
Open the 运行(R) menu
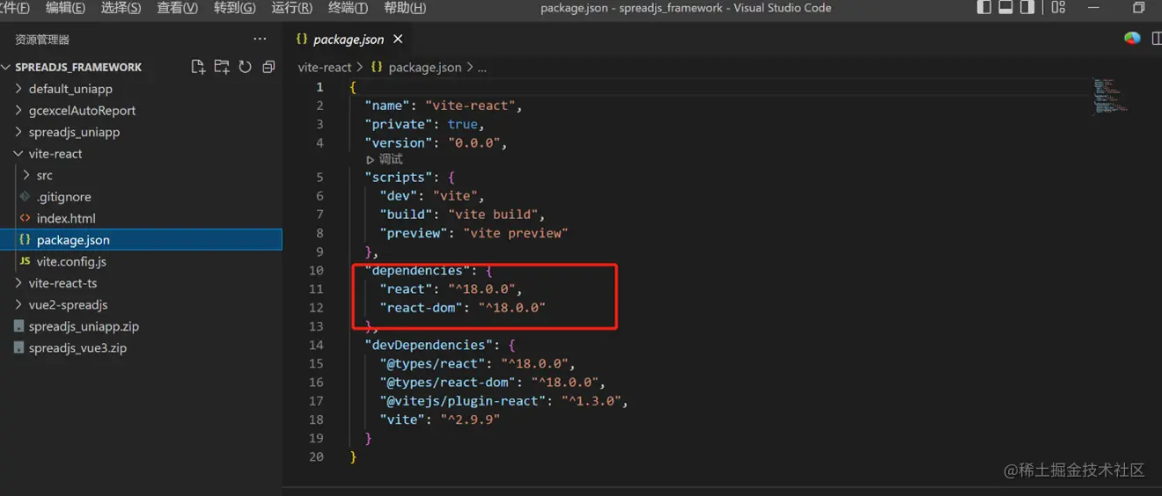coord(291,8)
